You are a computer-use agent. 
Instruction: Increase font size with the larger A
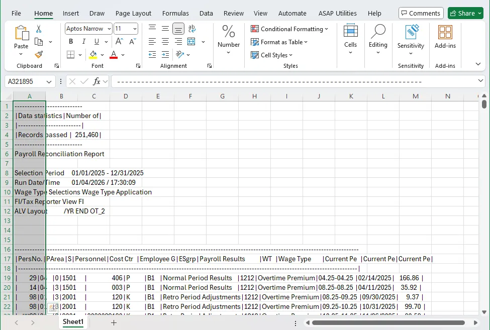119,42
